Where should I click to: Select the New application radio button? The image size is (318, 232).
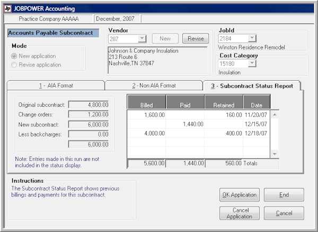(x=14, y=56)
